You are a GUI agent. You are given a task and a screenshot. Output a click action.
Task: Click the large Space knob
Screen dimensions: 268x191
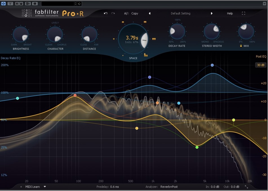[x=133, y=39]
